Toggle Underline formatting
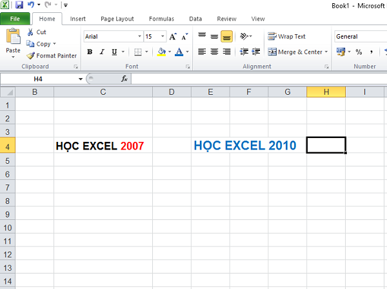 114,52
